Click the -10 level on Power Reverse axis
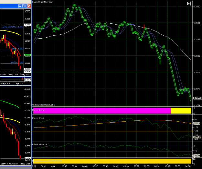The width and height of the screenshot is (202, 169). [195, 151]
